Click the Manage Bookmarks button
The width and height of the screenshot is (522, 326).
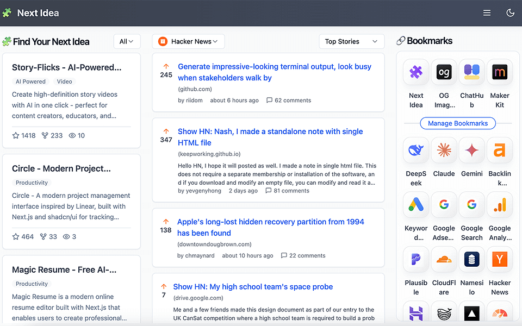coord(458,123)
